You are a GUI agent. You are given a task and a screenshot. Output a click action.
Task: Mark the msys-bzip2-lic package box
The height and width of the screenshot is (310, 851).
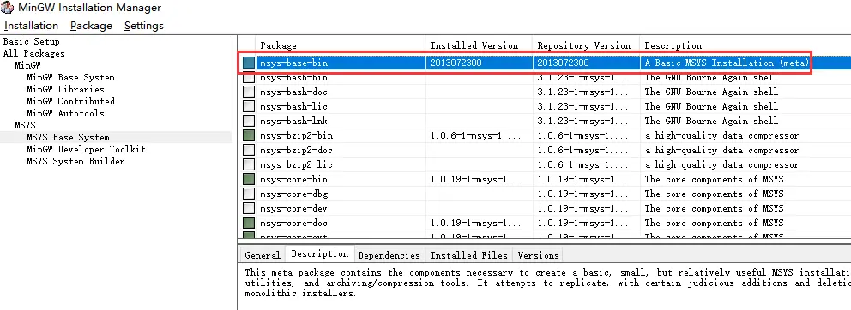pyautogui.click(x=249, y=164)
